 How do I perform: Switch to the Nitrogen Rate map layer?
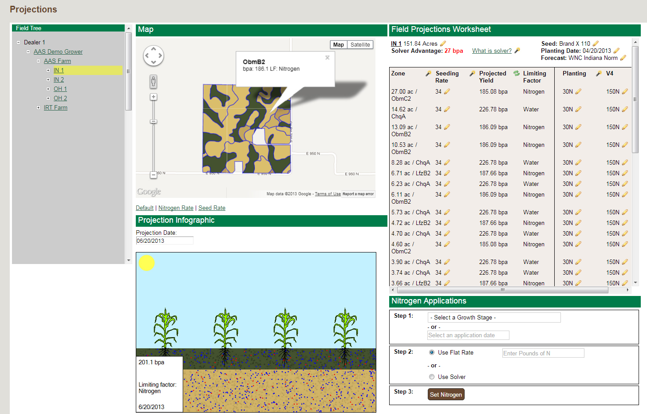click(176, 208)
